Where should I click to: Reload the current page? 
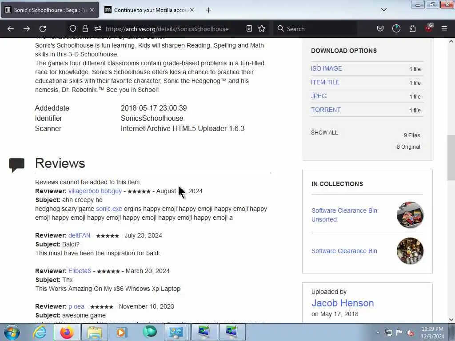pos(43,29)
